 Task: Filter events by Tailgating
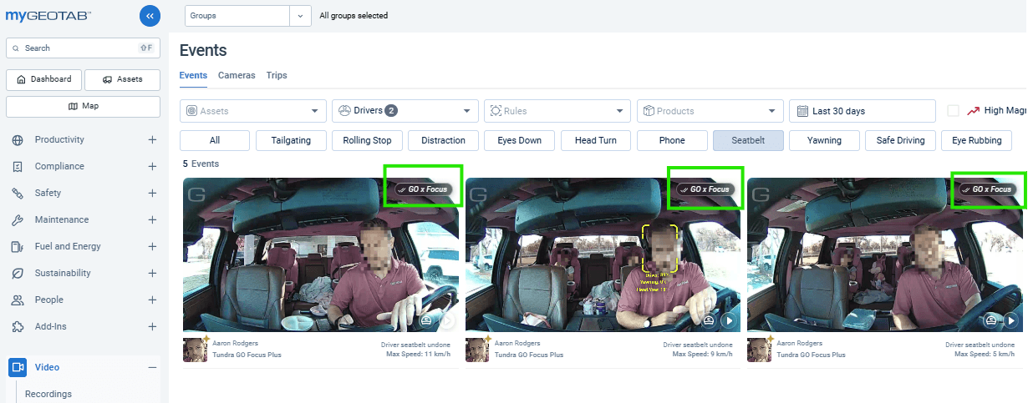pyautogui.click(x=291, y=140)
